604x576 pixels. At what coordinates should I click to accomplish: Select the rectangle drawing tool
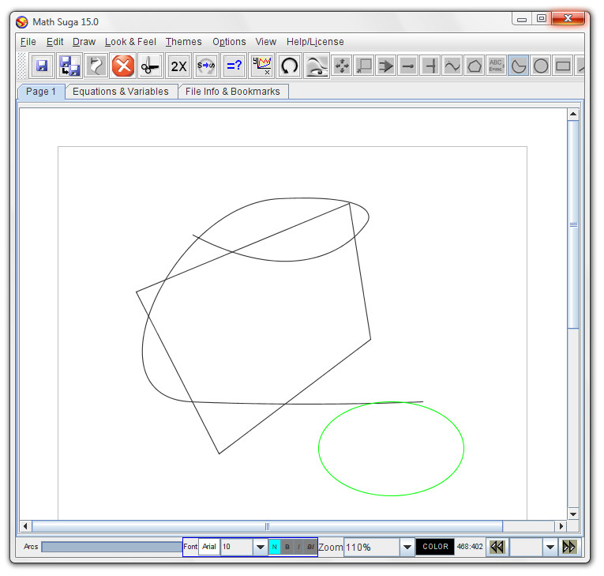click(563, 66)
